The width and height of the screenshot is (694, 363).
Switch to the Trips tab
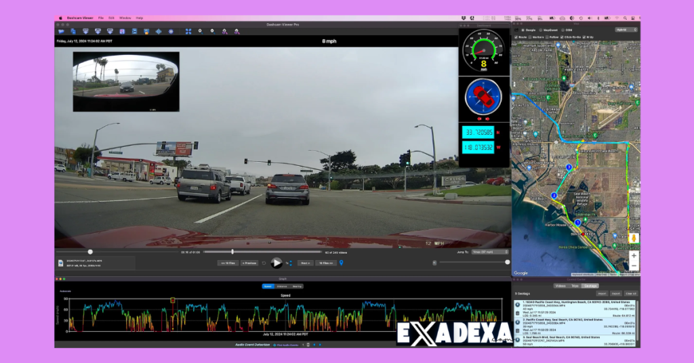coord(575,286)
